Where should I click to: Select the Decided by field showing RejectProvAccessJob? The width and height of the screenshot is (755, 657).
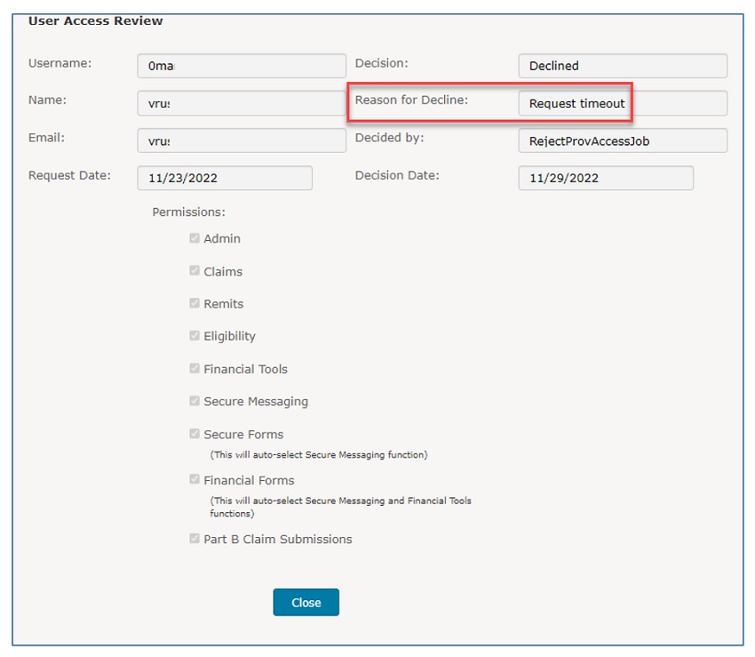pos(622,140)
